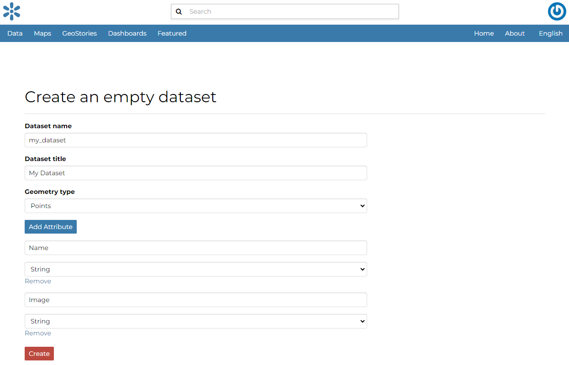Screen dimensions: 569x365
Task: Click the power/sign-in icon top right
Action: click(x=557, y=11)
